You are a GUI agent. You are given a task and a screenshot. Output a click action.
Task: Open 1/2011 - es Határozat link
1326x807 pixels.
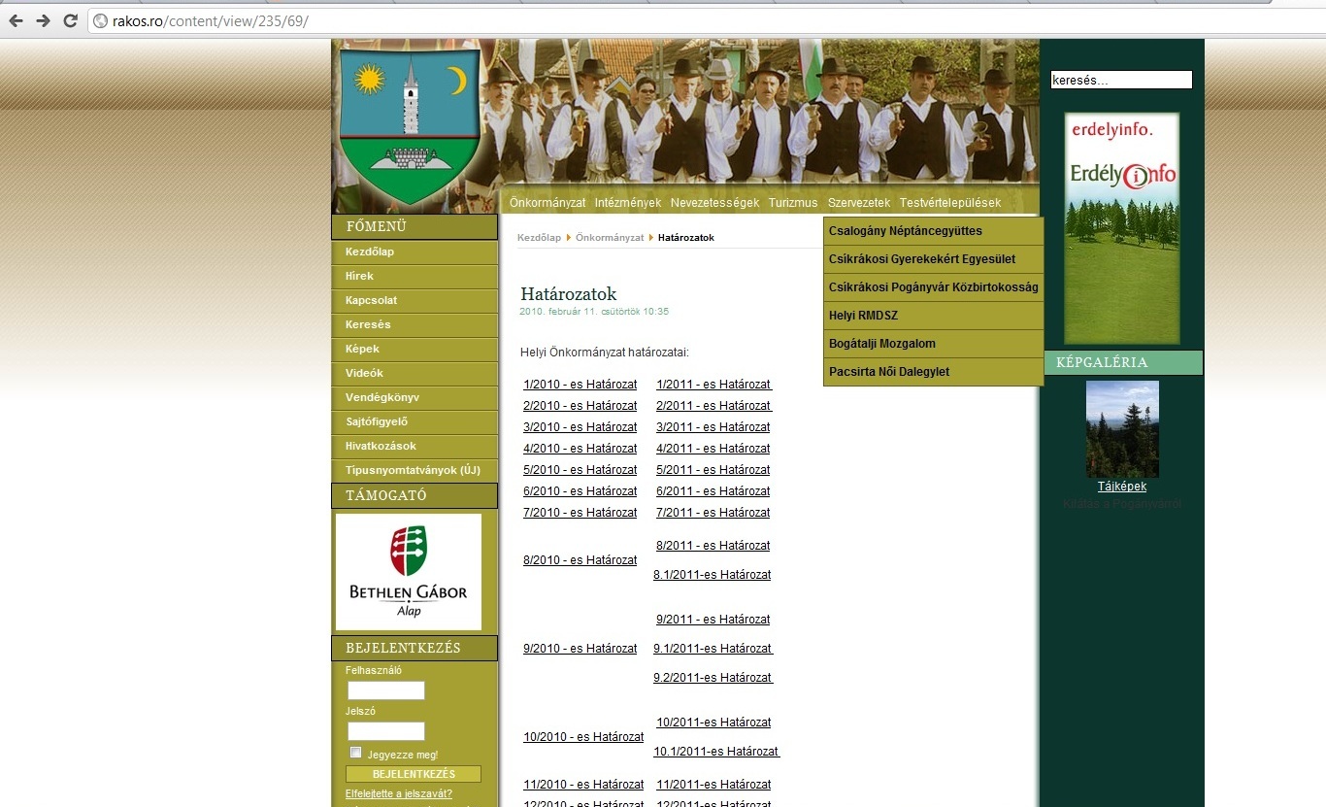click(713, 385)
